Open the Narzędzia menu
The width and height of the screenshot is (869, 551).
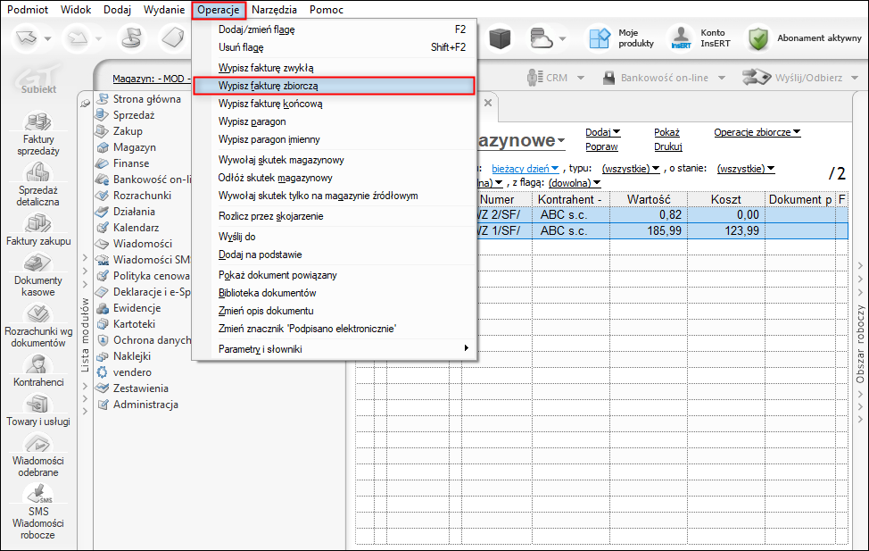[x=274, y=10]
